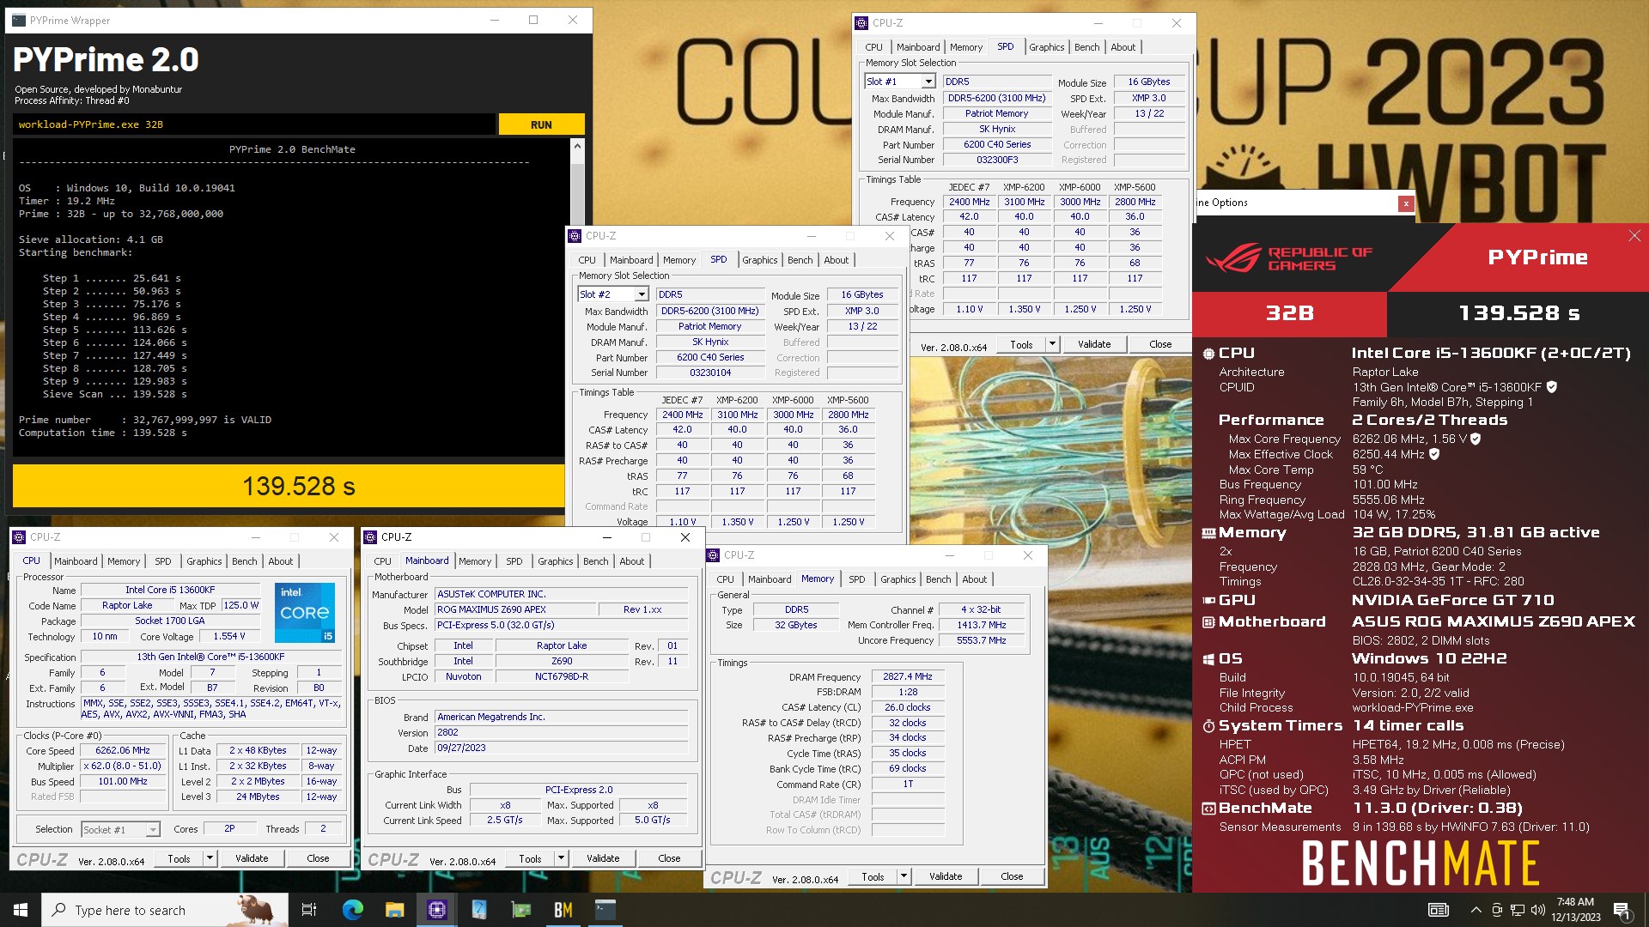Click Tools button in Memory CPU-Z window

[x=873, y=876]
